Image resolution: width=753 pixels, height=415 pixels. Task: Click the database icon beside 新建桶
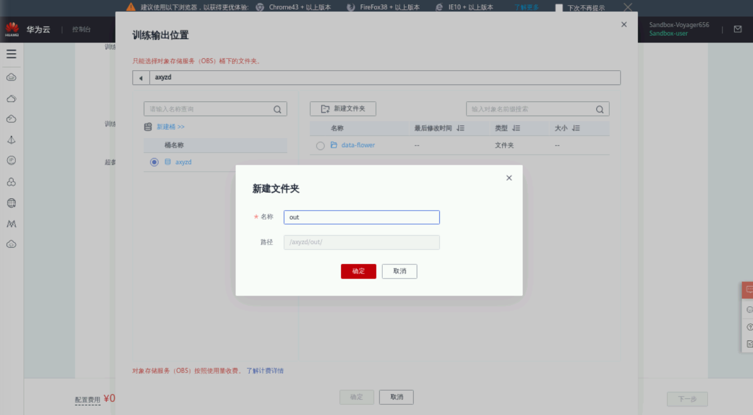[x=148, y=127]
